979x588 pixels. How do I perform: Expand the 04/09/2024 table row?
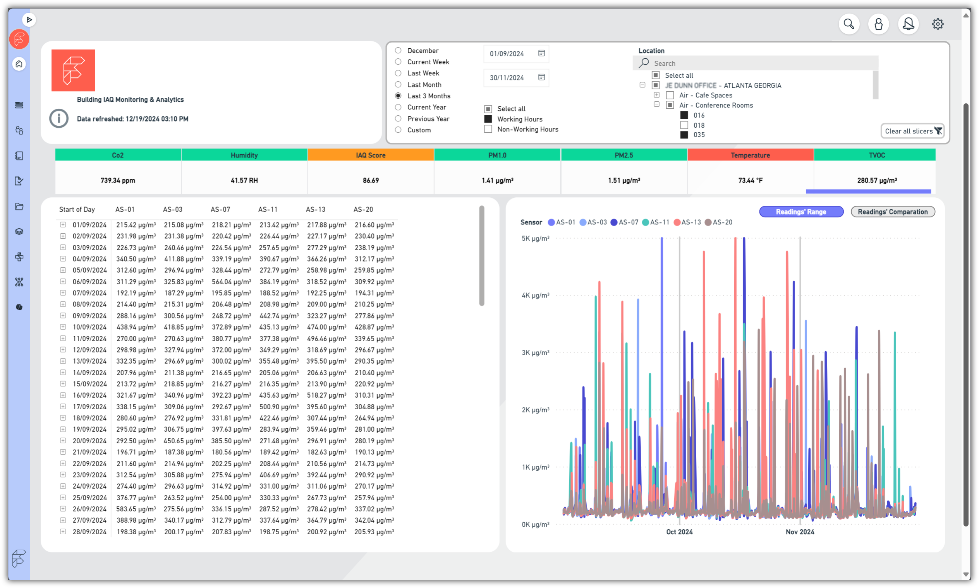63,259
